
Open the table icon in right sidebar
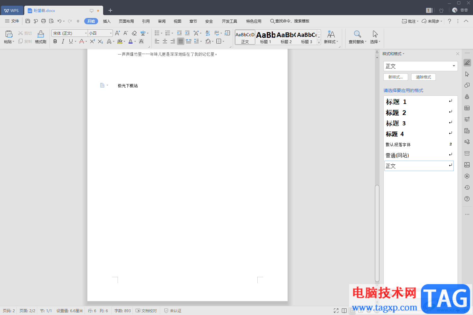pyautogui.click(x=467, y=108)
